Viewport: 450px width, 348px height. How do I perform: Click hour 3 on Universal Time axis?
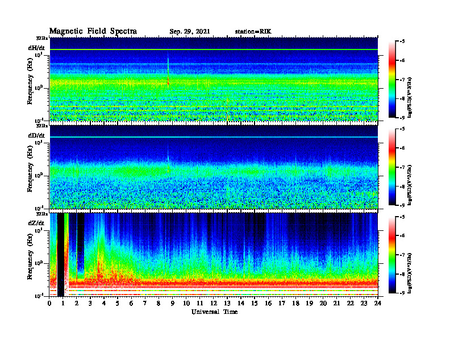pos(91,304)
